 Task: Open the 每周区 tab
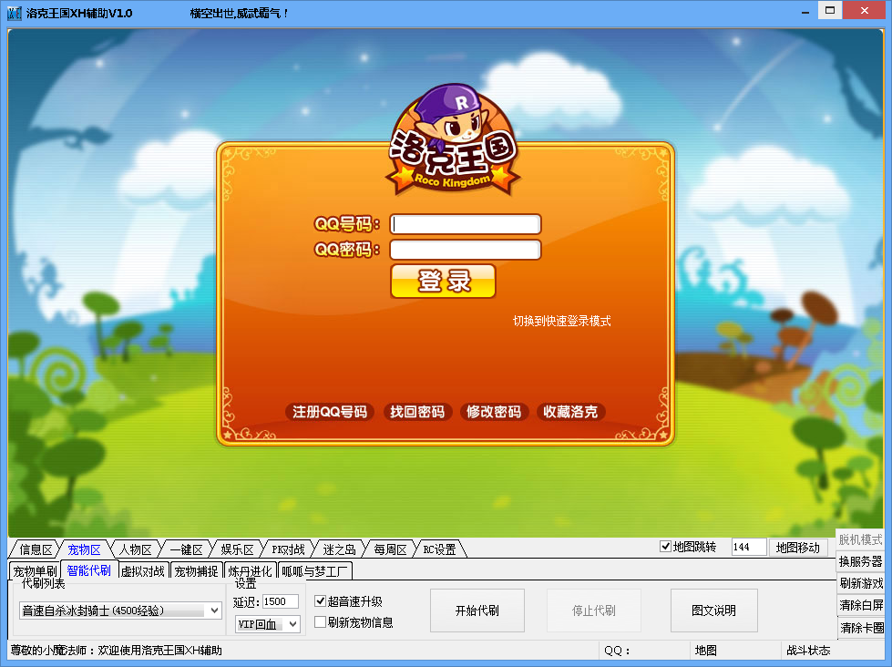390,549
